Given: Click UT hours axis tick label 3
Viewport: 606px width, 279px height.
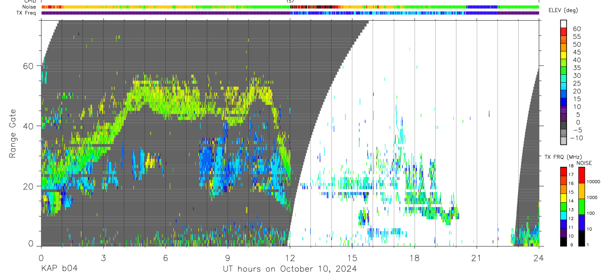Looking at the screenshot, I should pos(103,258).
